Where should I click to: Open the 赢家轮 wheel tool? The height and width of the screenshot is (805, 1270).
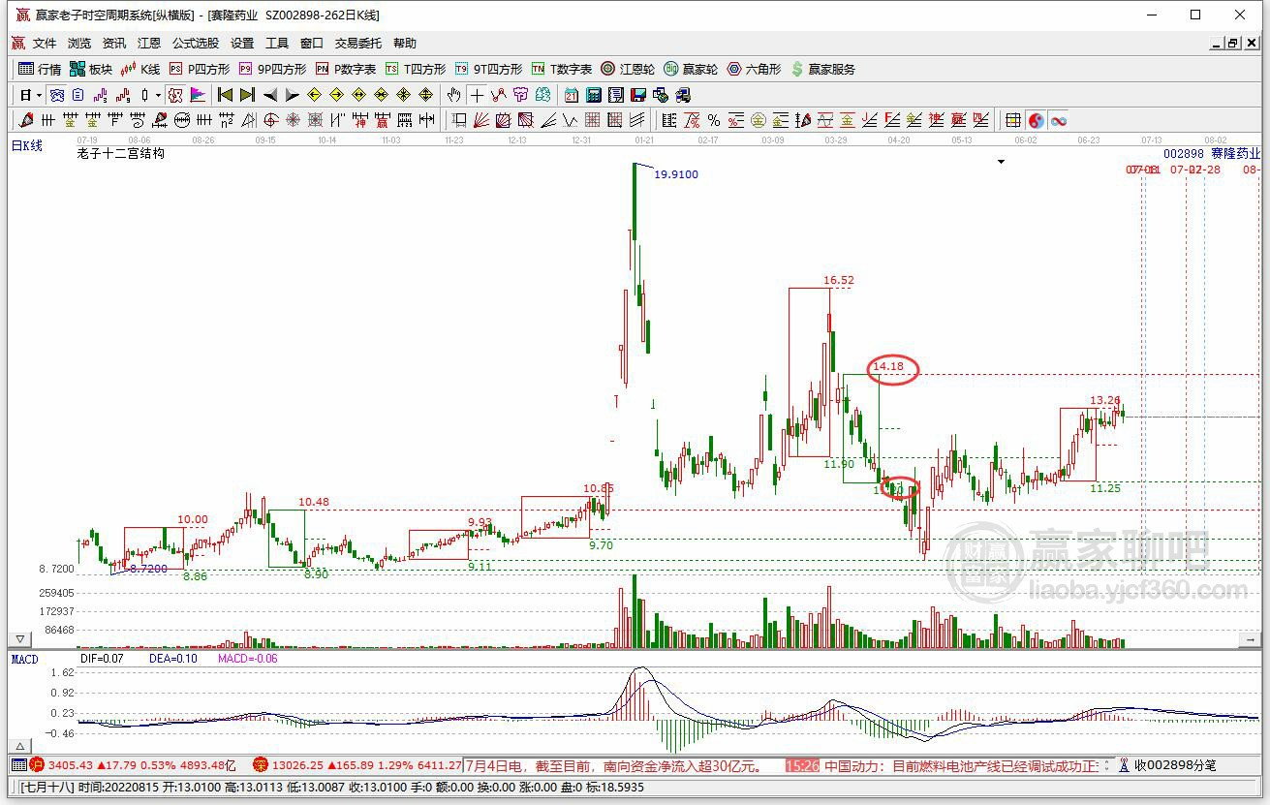click(691, 69)
